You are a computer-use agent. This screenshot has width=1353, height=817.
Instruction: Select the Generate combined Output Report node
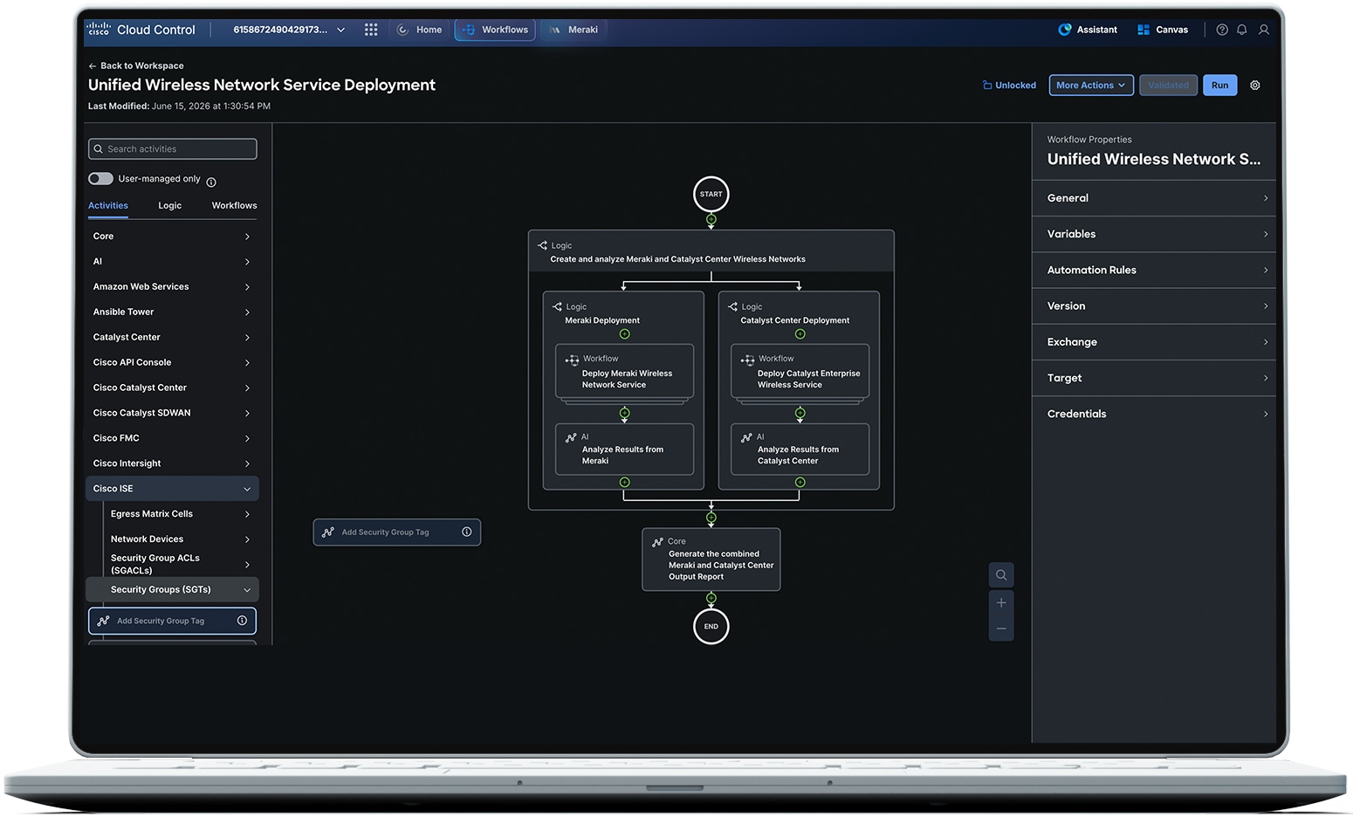pos(711,560)
